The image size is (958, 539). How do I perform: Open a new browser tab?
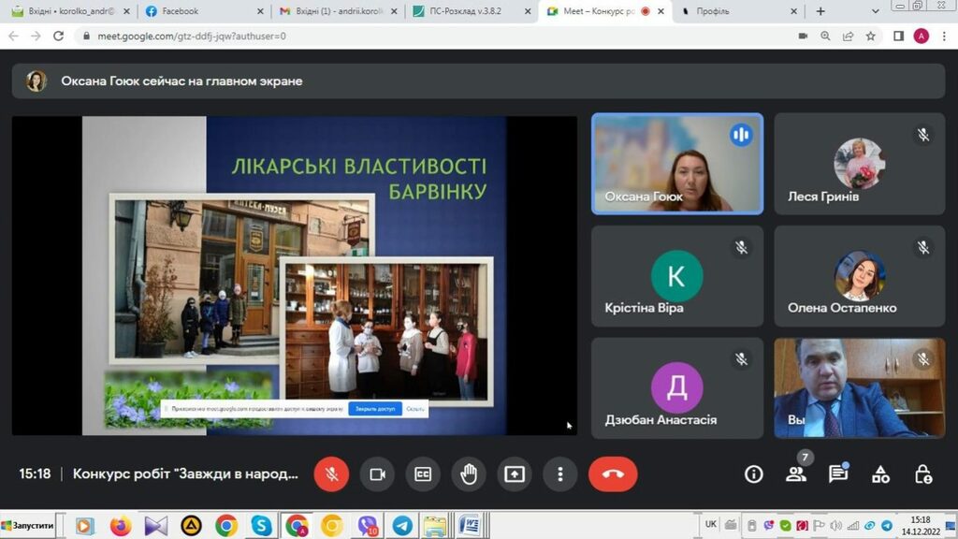click(x=820, y=11)
